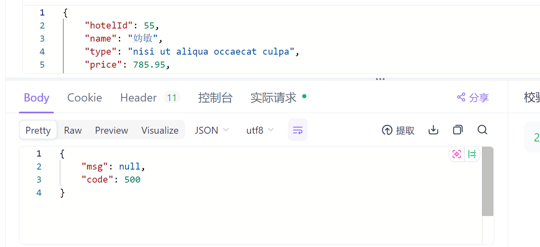Image resolution: width=540 pixels, height=247 pixels.
Task: Select the Pretty view mode
Action: tap(38, 130)
